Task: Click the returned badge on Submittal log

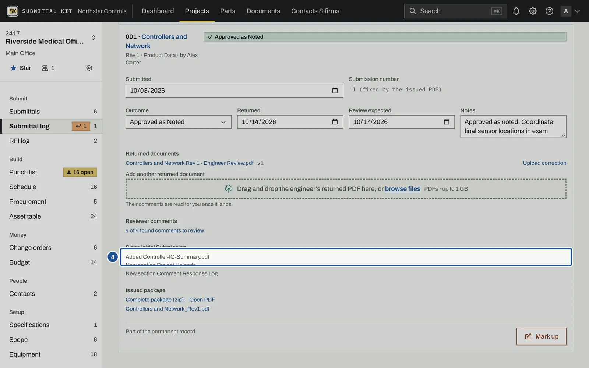Action: [81, 126]
